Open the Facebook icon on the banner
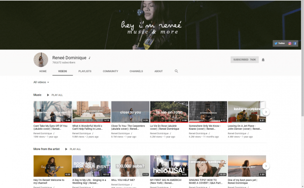Viewport: 304px width, 188px height. [x=295, y=44]
